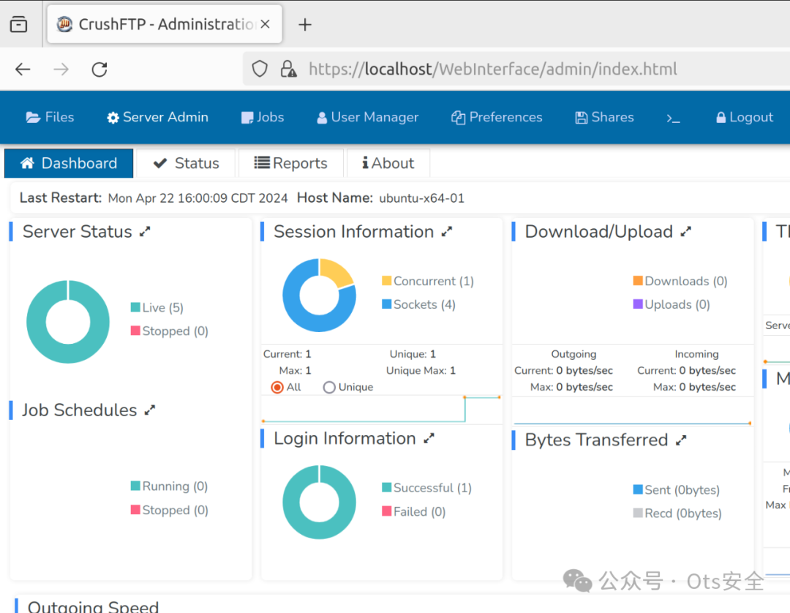This screenshot has width=790, height=613.
Task: Click the Last Restart timestamp text
Action: [x=198, y=198]
